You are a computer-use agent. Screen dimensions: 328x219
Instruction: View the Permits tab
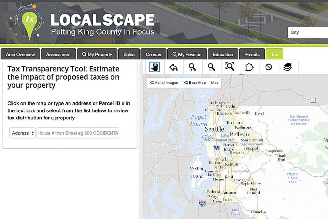[252, 54]
